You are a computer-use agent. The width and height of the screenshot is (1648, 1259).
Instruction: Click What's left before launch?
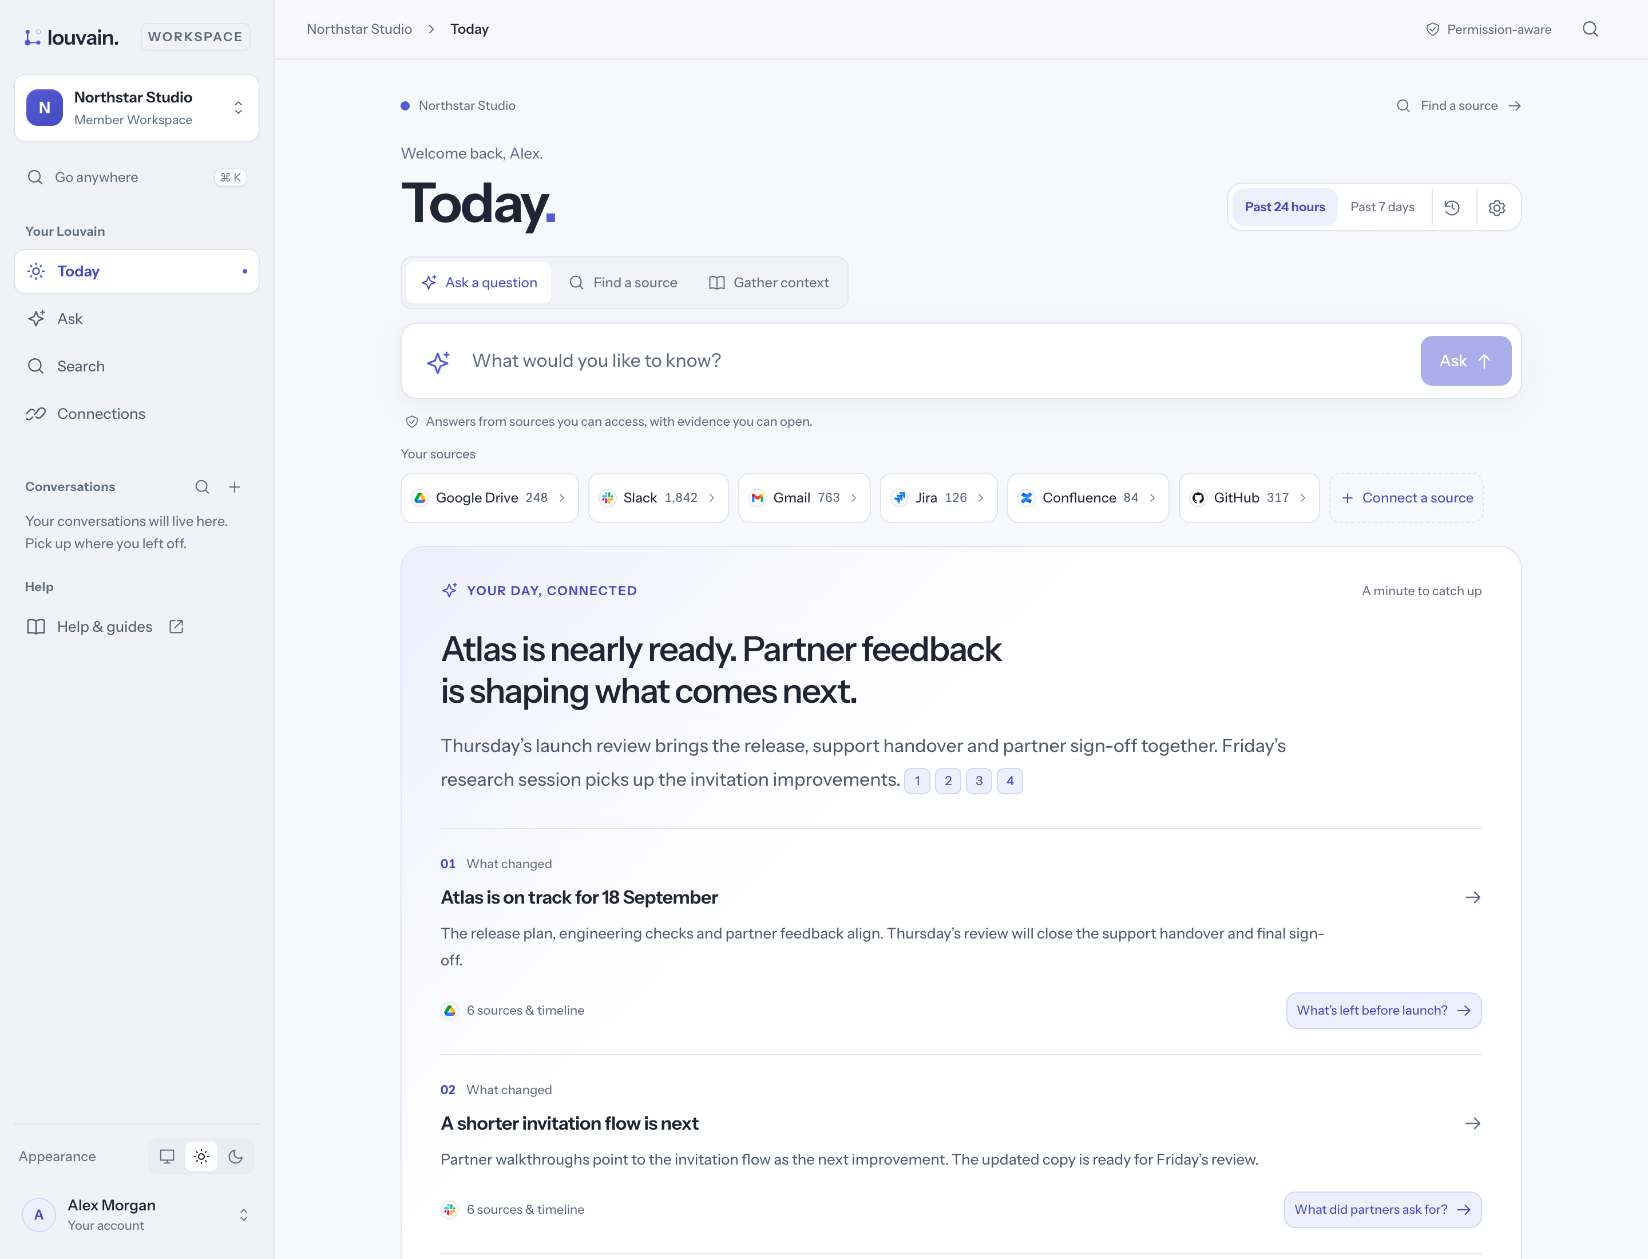pyautogui.click(x=1384, y=1010)
